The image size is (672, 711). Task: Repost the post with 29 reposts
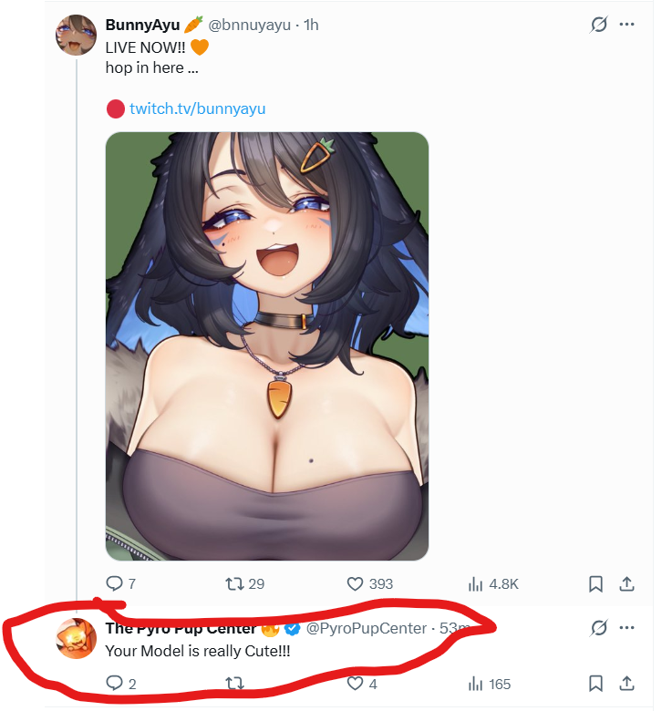(245, 583)
